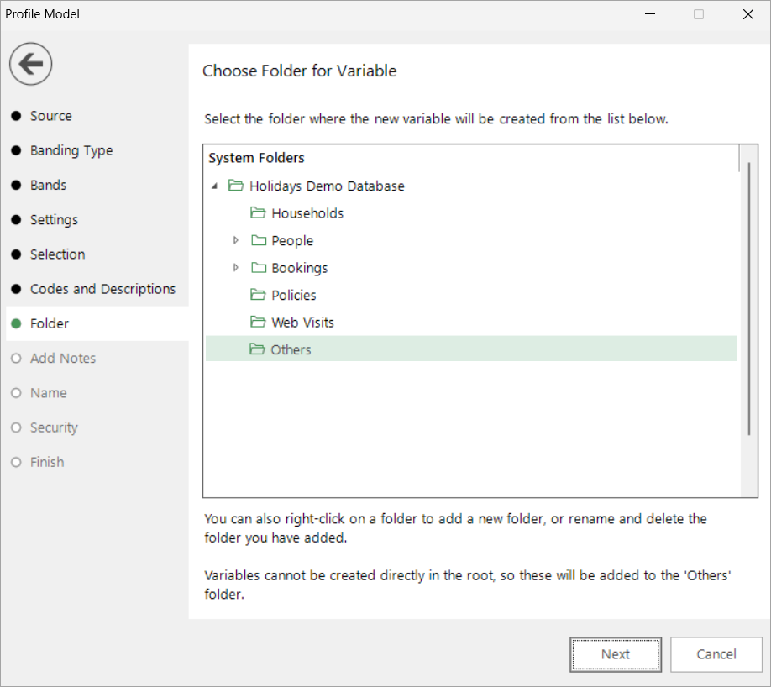This screenshot has height=687, width=771.
Task: Select the People folder
Action: coord(292,241)
